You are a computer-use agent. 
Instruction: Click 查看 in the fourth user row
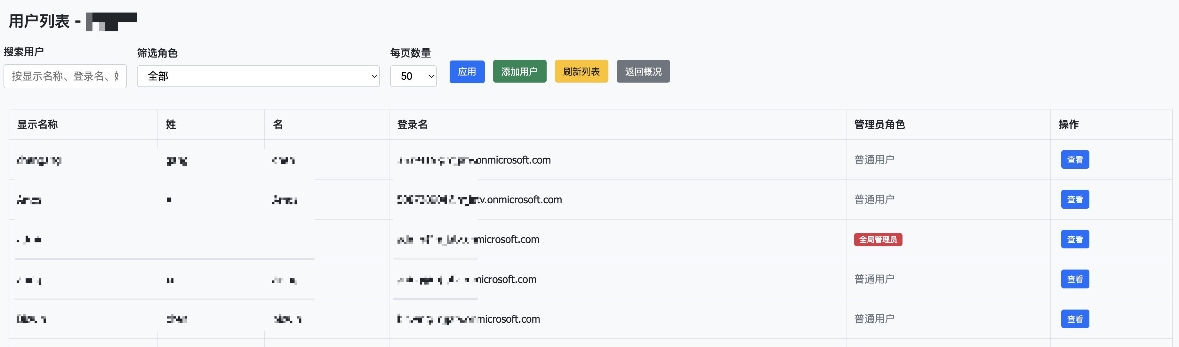click(1074, 279)
